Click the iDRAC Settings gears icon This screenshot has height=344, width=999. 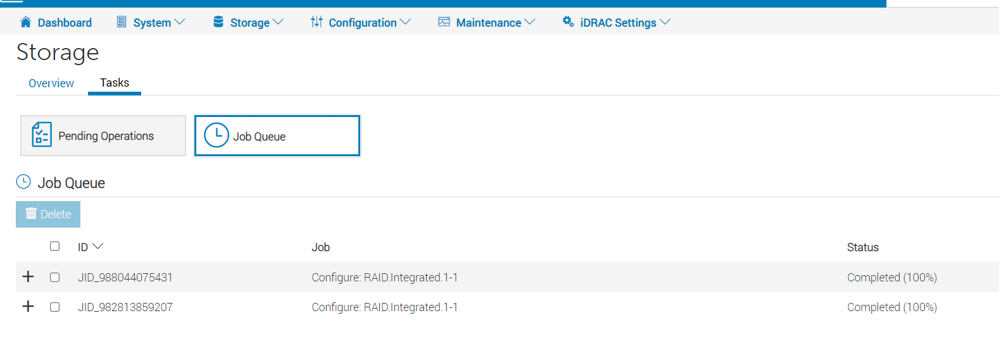tap(568, 22)
